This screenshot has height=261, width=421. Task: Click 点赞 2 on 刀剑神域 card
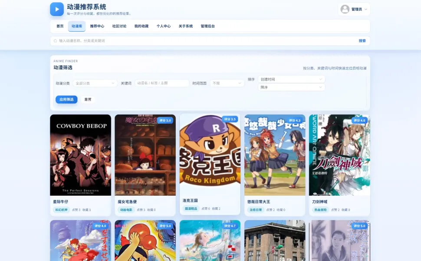(335, 210)
